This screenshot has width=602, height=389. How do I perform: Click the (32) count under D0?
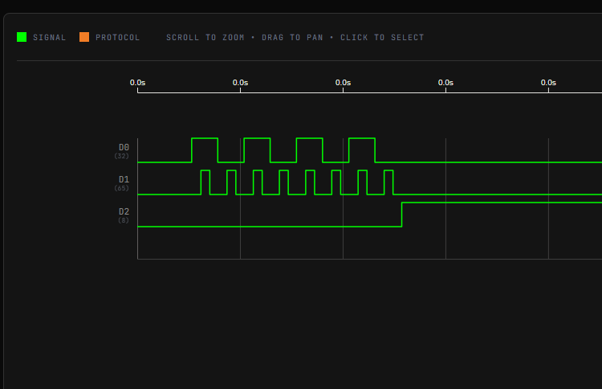[121, 156]
